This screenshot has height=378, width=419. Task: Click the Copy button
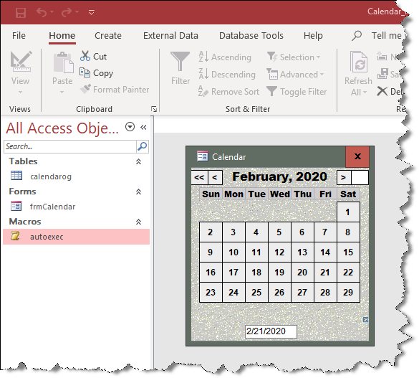point(96,72)
